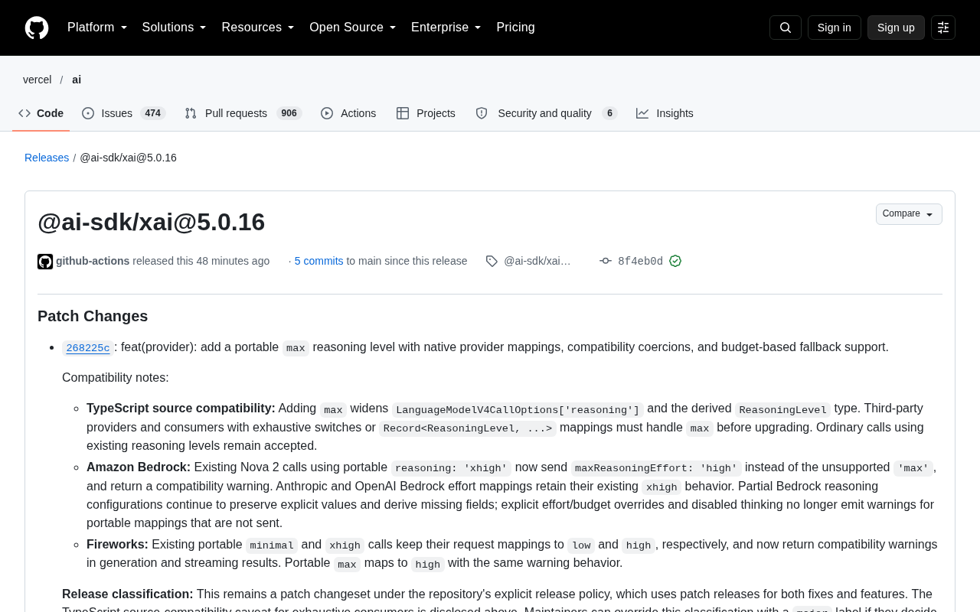The width and height of the screenshot is (980, 612).
Task: Expand the Open Source menu
Action: [x=353, y=28]
